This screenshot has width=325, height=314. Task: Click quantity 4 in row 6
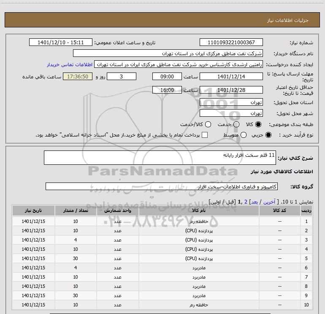point(76,268)
